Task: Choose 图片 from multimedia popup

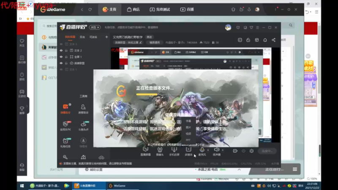Action: (x=188, y=128)
